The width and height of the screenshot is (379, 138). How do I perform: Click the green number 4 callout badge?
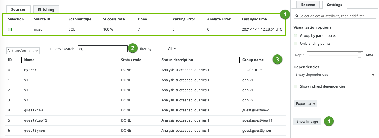pos(329,121)
